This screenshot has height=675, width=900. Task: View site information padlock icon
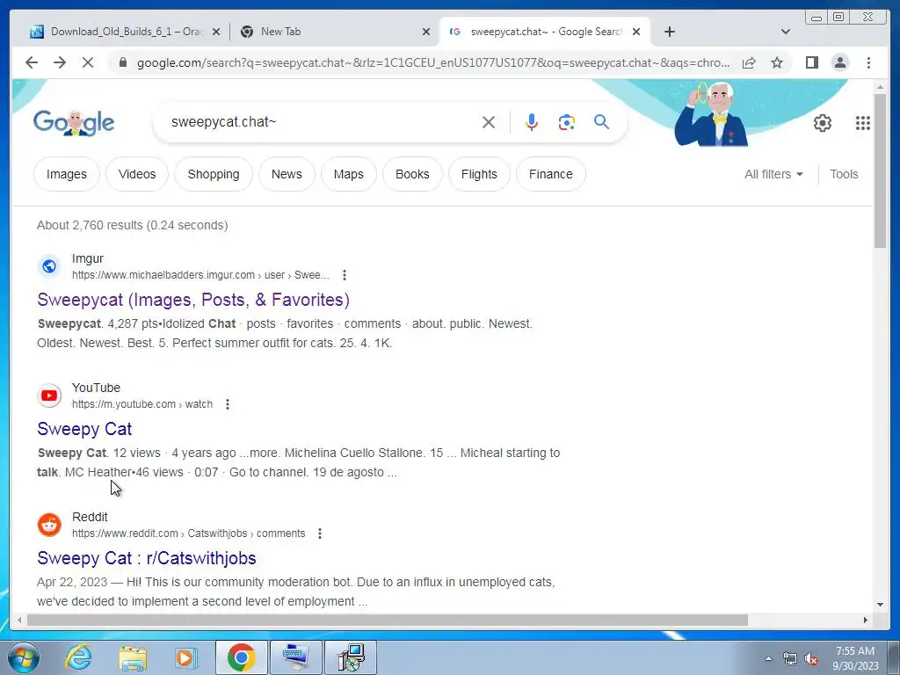pos(122,62)
